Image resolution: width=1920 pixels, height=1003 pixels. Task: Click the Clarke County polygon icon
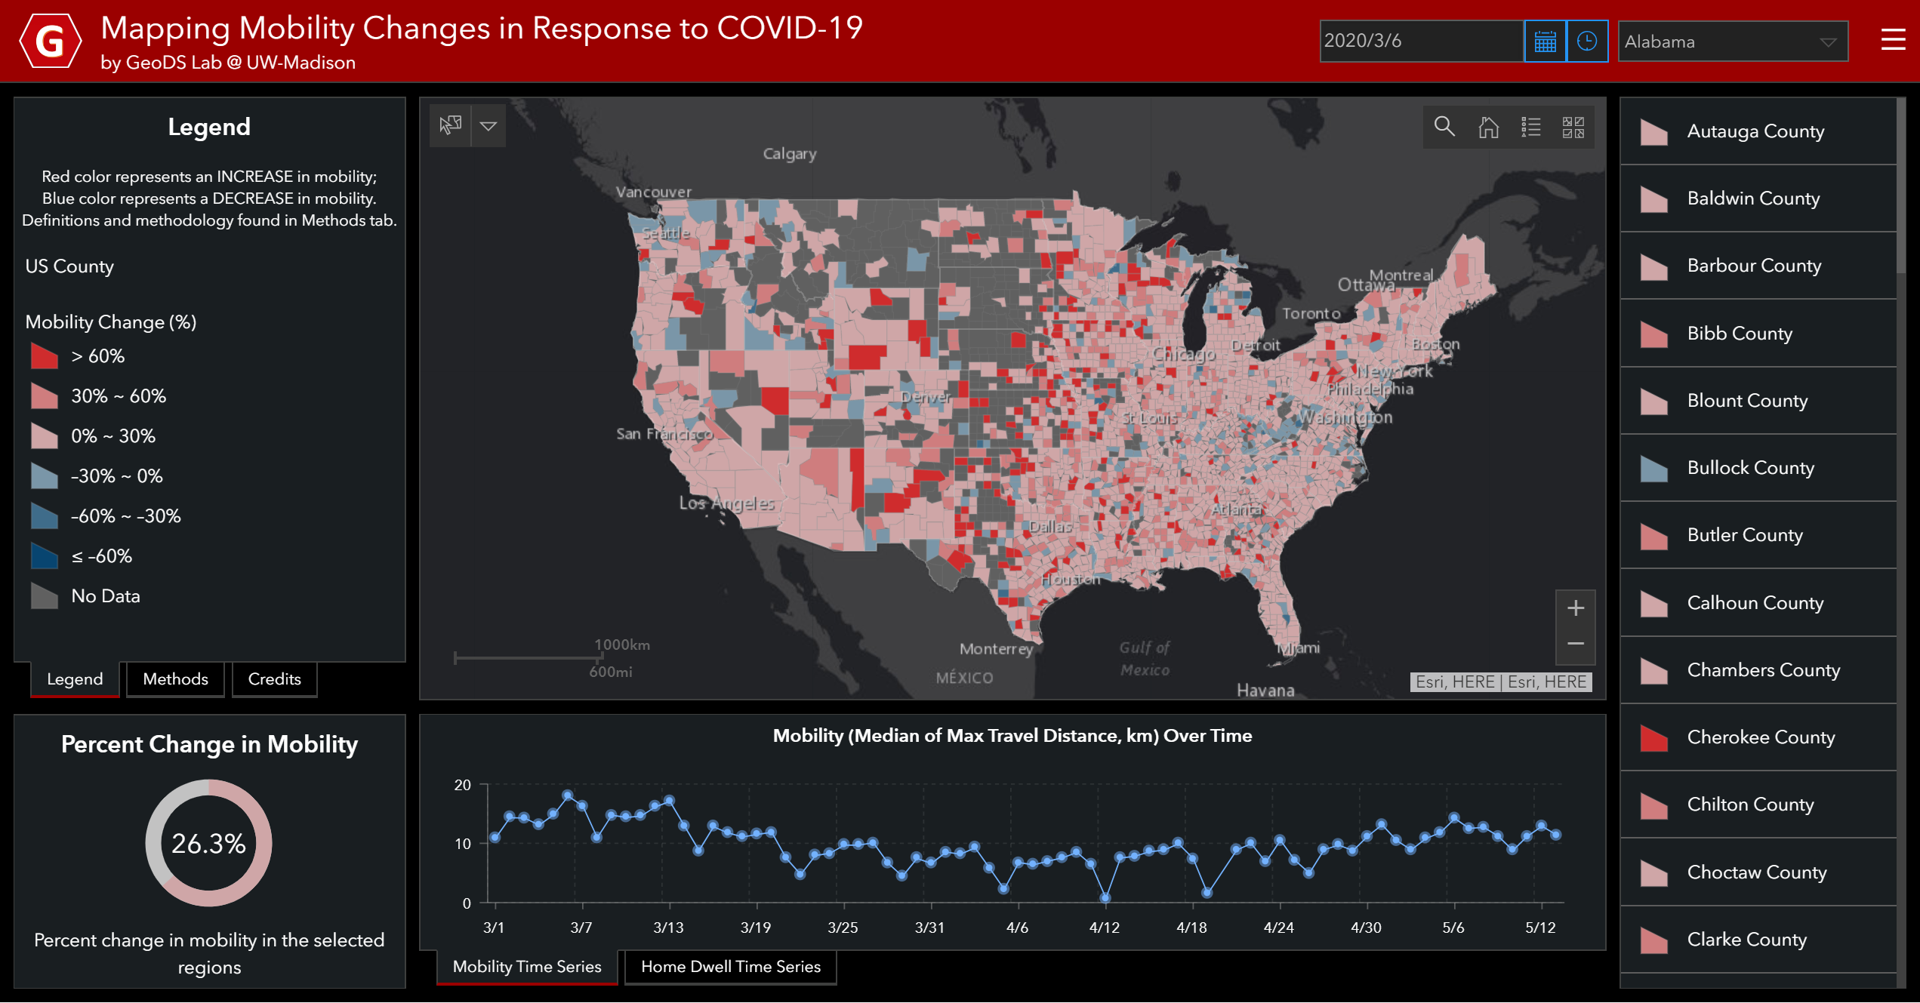click(x=1653, y=940)
